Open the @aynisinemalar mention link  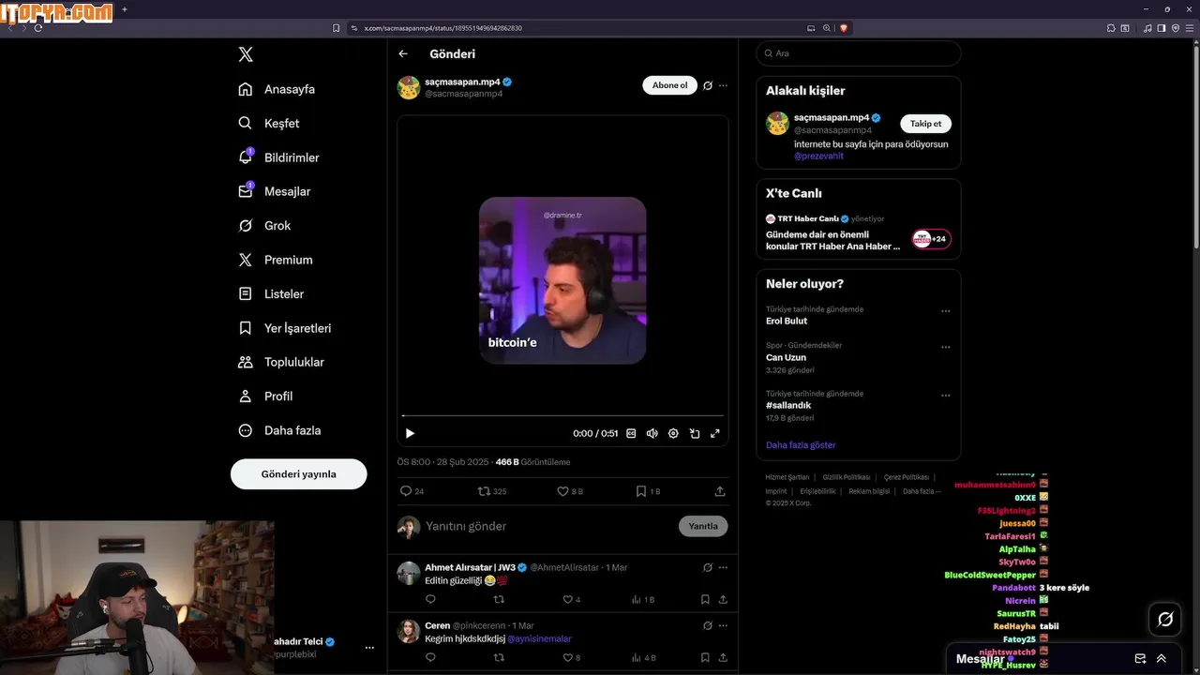pyautogui.click(x=539, y=638)
